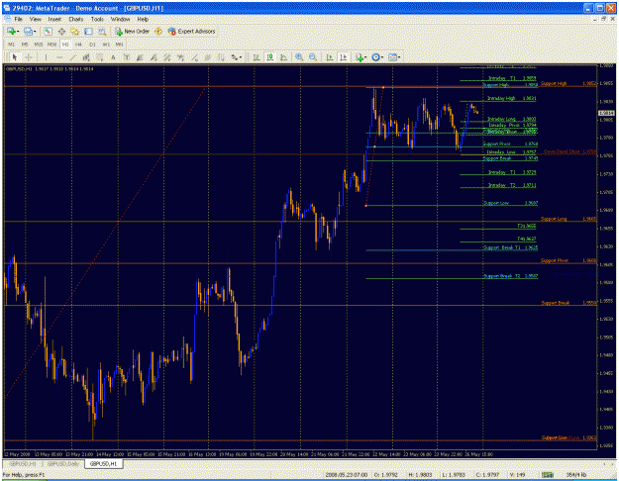Viewport: 619px width, 481px height.
Task: Open the File menu
Action: [18, 19]
